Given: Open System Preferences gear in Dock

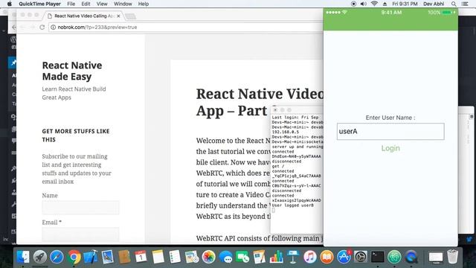Looking at the screenshot, I should (361, 257).
